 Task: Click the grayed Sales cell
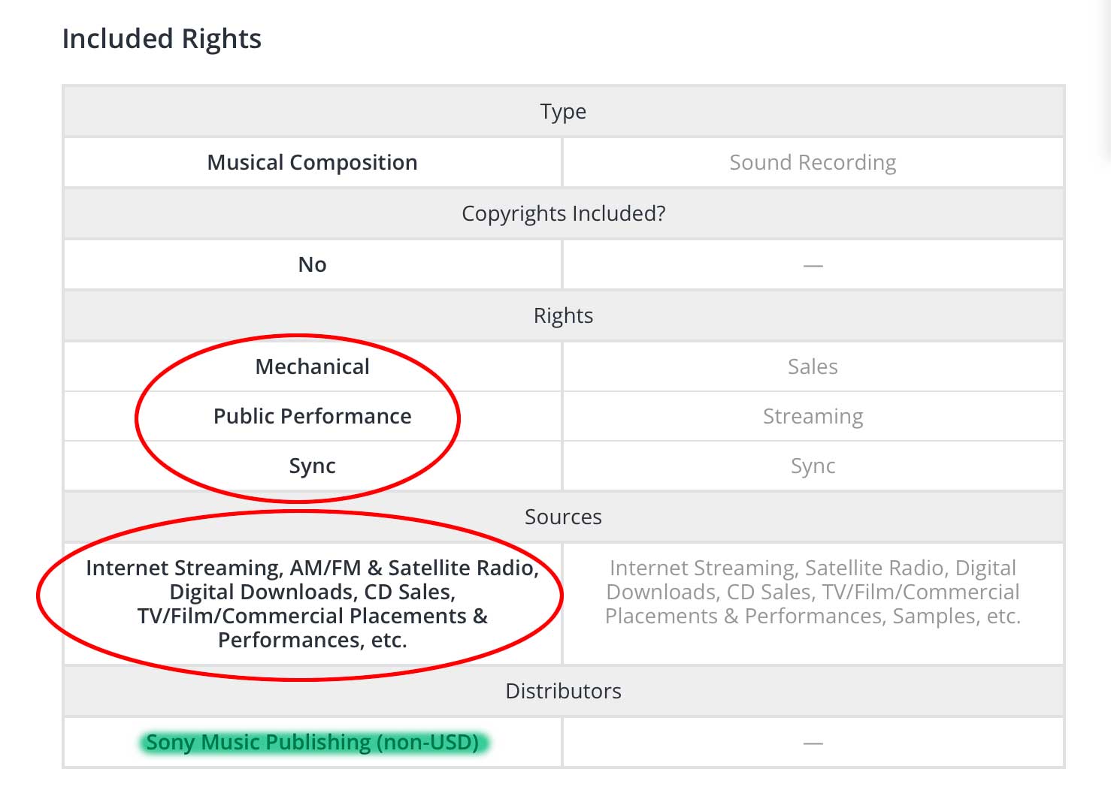coord(813,366)
